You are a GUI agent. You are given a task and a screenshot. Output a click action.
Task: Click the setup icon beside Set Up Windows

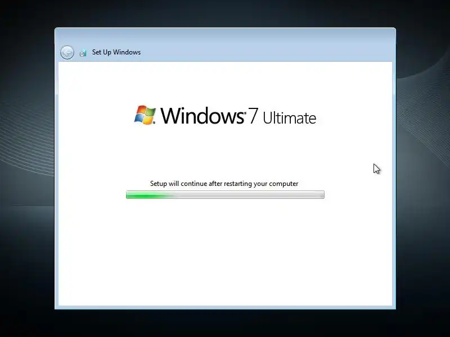point(83,53)
